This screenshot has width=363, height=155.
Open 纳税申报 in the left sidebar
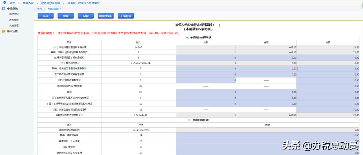[14, 14]
